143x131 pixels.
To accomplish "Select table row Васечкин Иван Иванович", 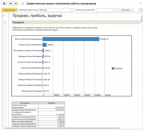I will [x=38, y=122].
